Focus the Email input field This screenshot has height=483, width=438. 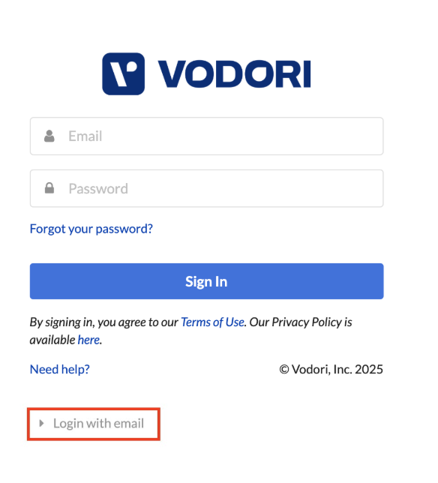tap(207, 136)
